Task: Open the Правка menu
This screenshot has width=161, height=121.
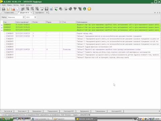Action: pos(9,5)
